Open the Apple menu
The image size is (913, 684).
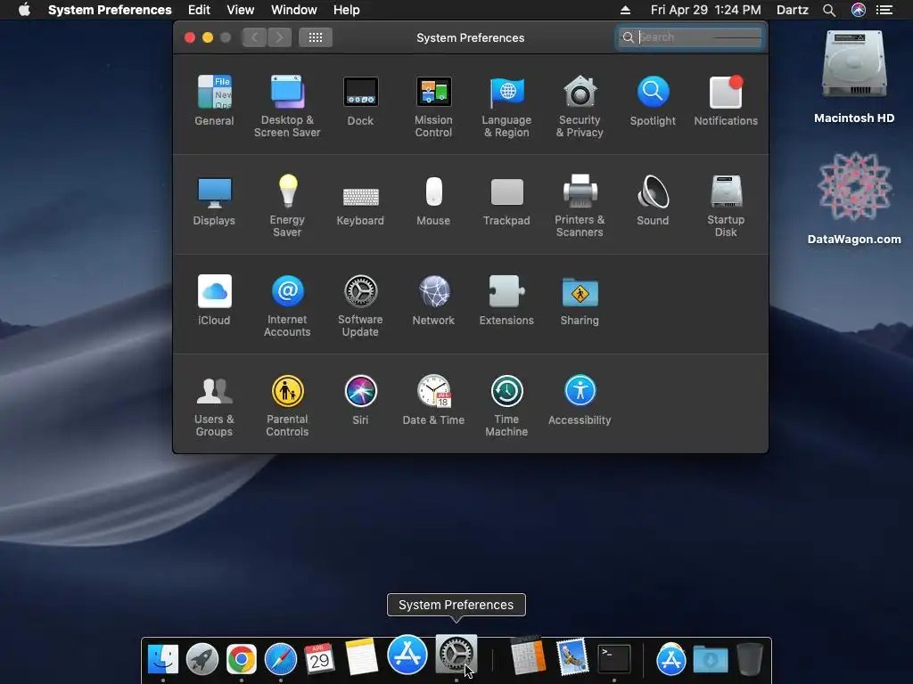(24, 10)
